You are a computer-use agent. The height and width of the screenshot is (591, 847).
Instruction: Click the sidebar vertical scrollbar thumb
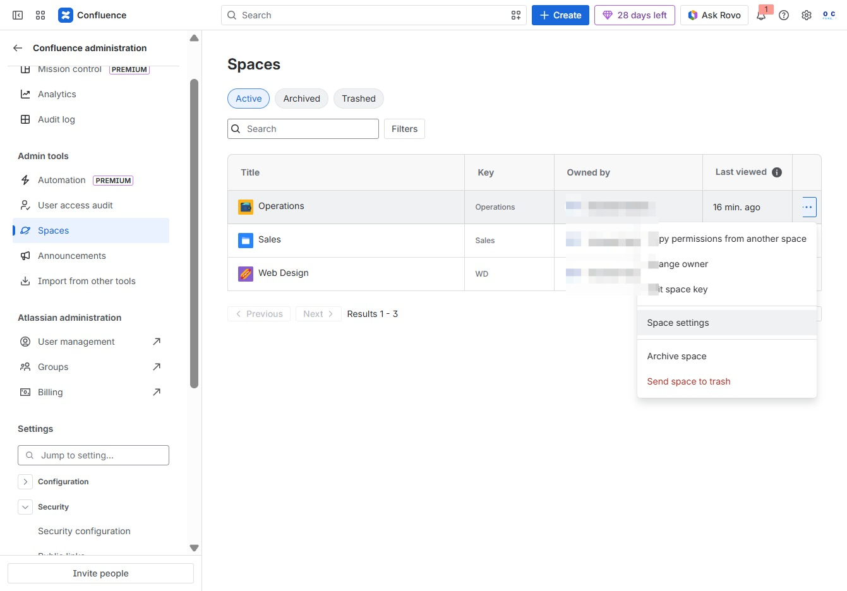click(x=195, y=234)
